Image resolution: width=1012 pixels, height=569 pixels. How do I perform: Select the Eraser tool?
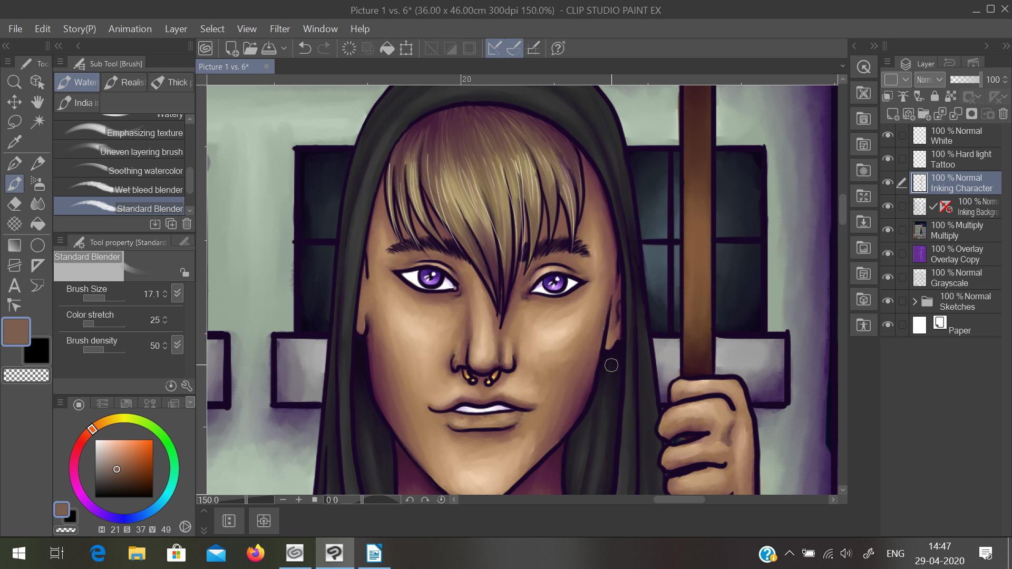tap(14, 204)
